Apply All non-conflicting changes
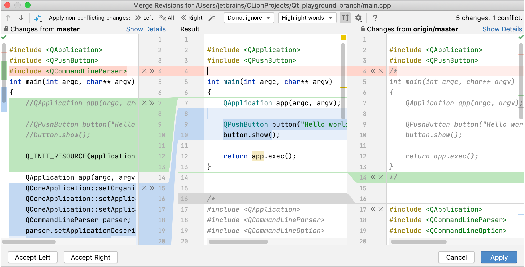This screenshot has width=525, height=267. pyautogui.click(x=167, y=18)
